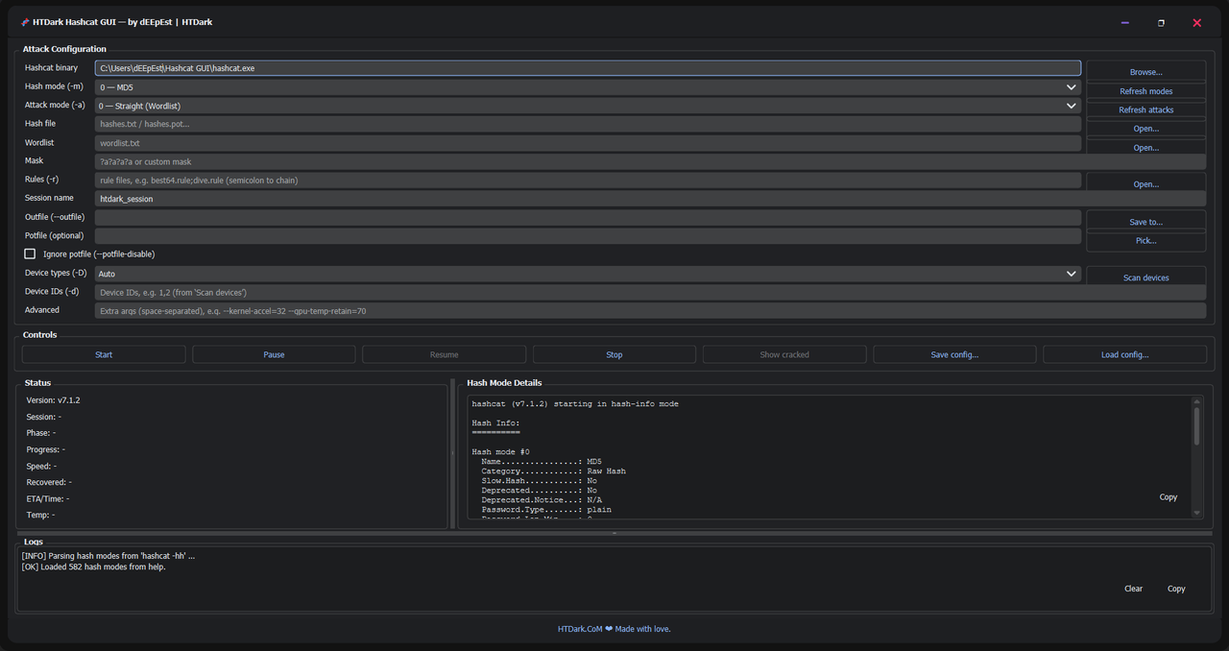Click the Hash Mode Details scrollbar

pos(1196,427)
